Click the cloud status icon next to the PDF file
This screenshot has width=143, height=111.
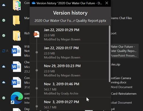point(4,5)
